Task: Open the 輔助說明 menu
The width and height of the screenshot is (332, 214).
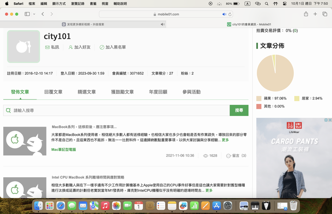Action: coord(120,4)
